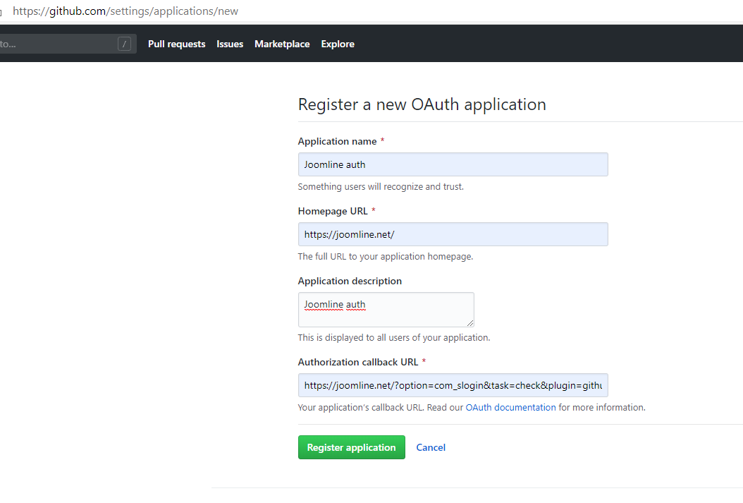Open Issues in the GitHub header
743x503 pixels.
[x=230, y=44]
